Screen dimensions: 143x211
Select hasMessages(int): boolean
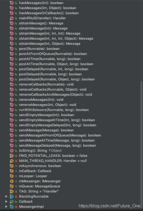(41, 3)
